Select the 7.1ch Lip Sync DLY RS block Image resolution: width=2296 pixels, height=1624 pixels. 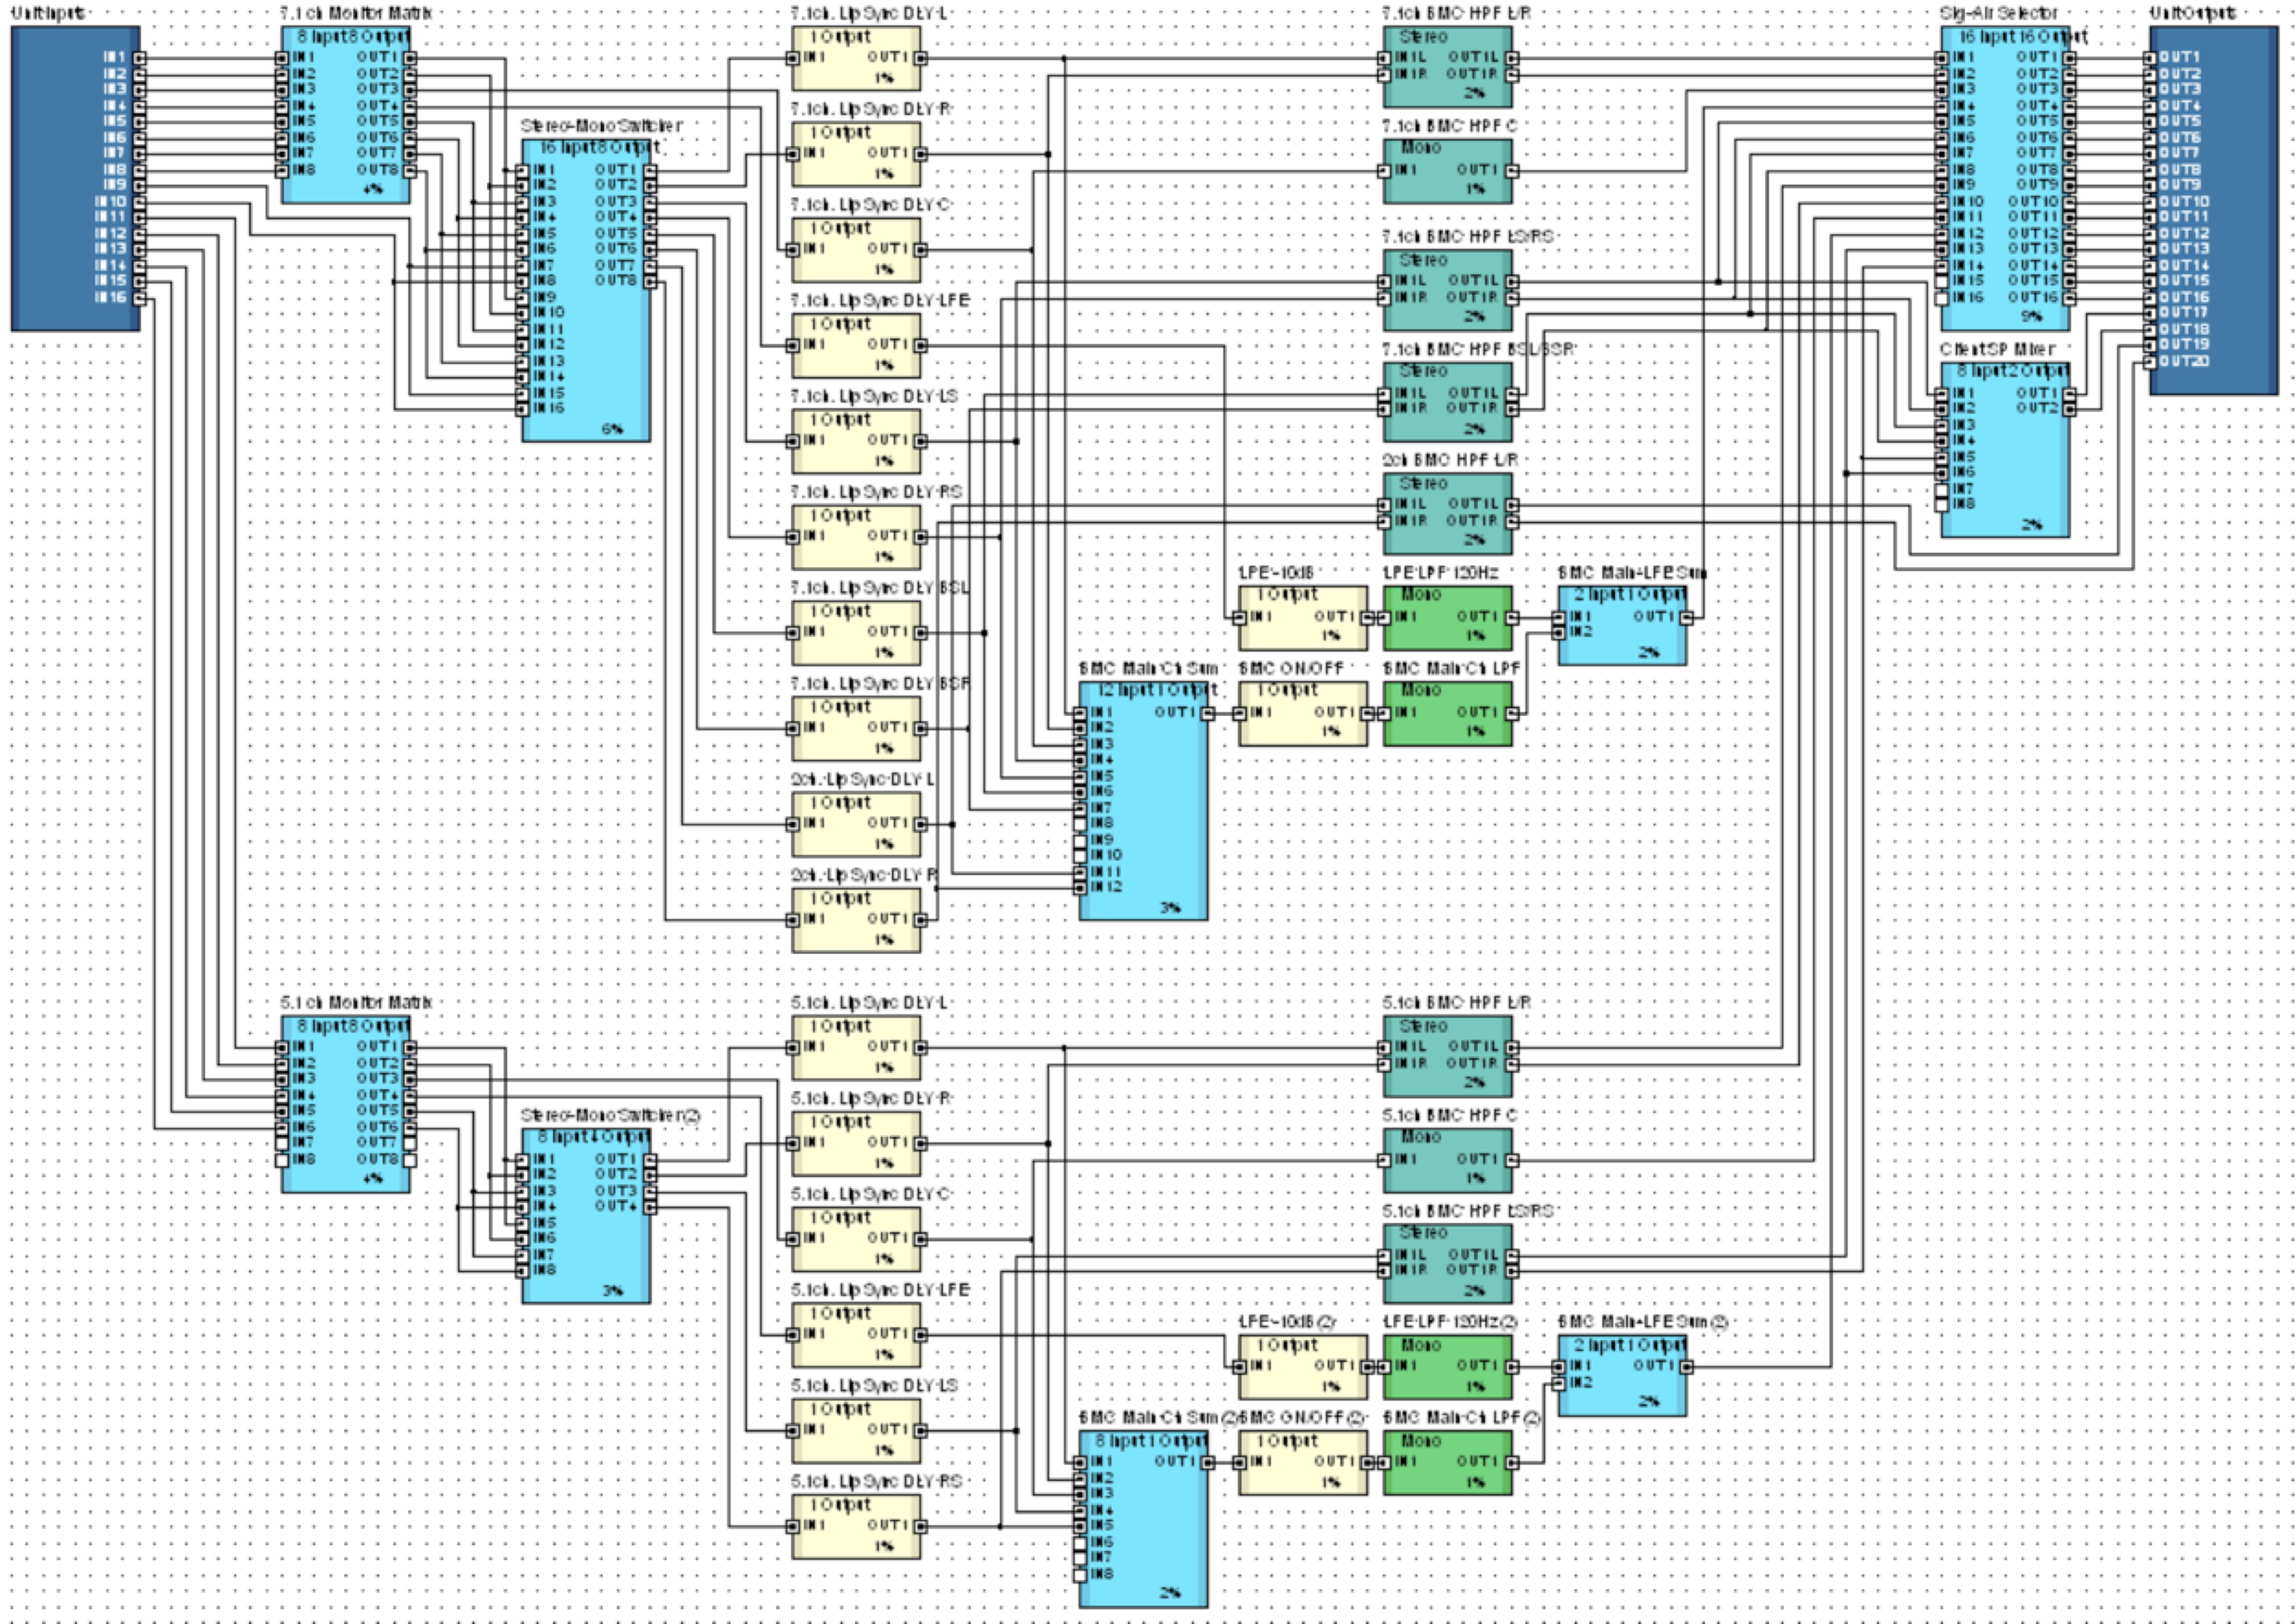pos(856,537)
